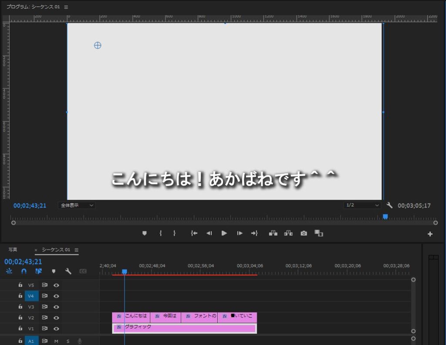Open the 1/2 playback resolution dropdown

tap(362, 205)
